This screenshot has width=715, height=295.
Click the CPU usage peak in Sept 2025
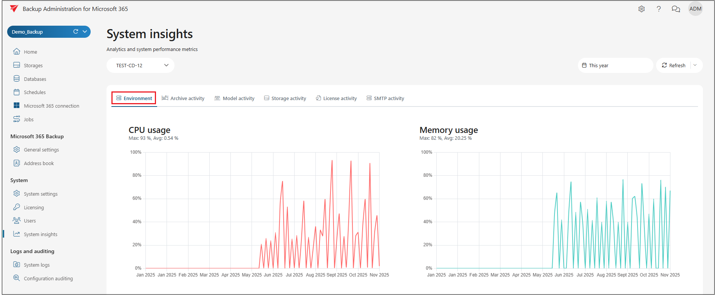(332, 161)
